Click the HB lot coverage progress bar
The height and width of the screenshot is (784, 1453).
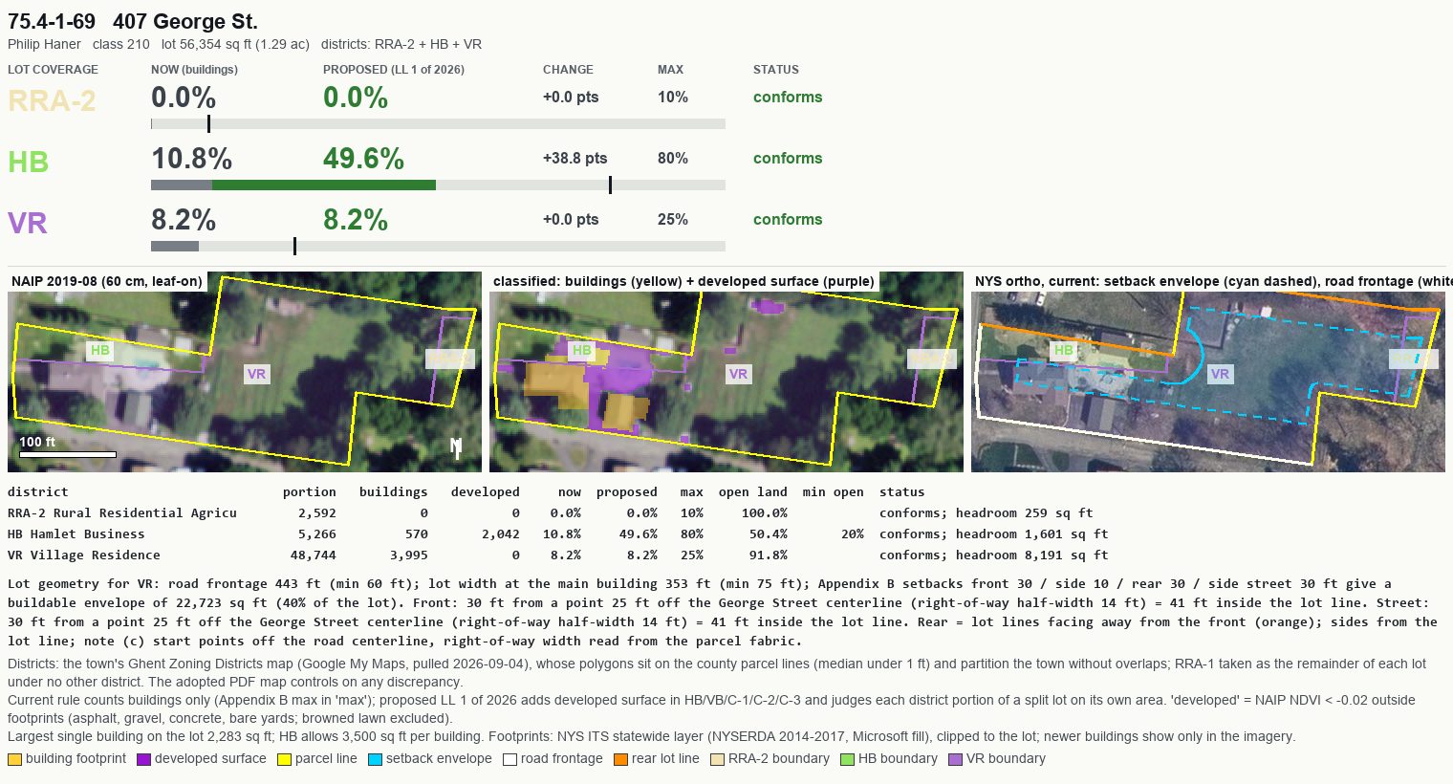(438, 185)
